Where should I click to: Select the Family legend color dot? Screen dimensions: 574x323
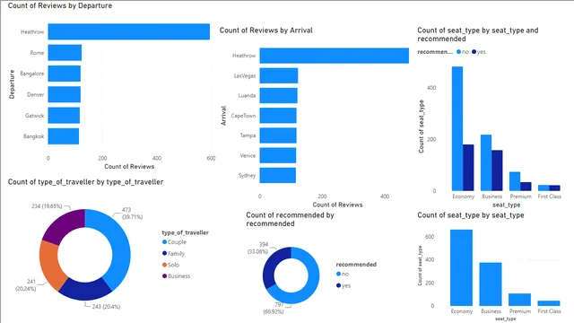164,253
